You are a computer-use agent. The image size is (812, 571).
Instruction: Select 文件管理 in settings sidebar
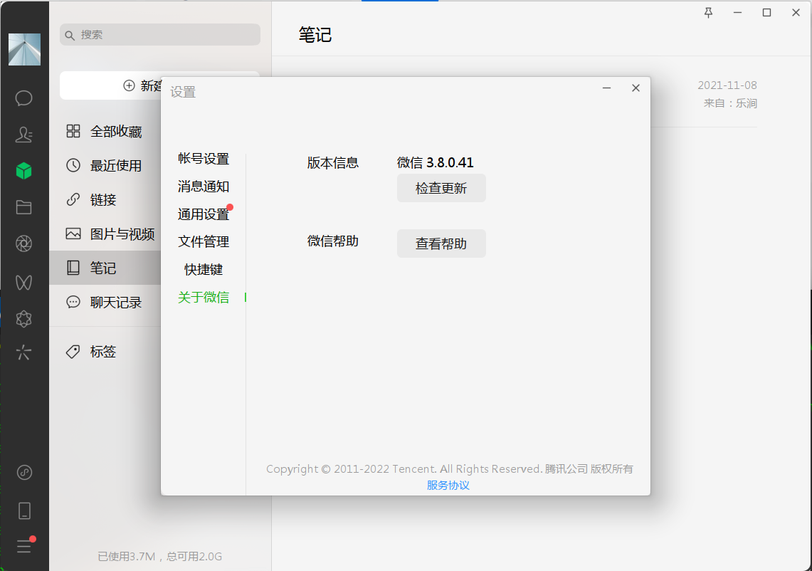[204, 242]
